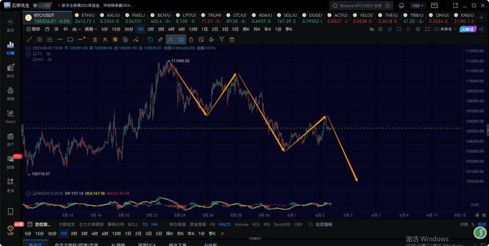
Task: Enter fullscreen chart mode icon
Action: coord(427,29)
